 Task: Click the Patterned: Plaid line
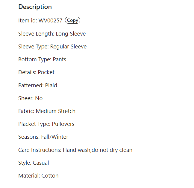tap(38, 85)
